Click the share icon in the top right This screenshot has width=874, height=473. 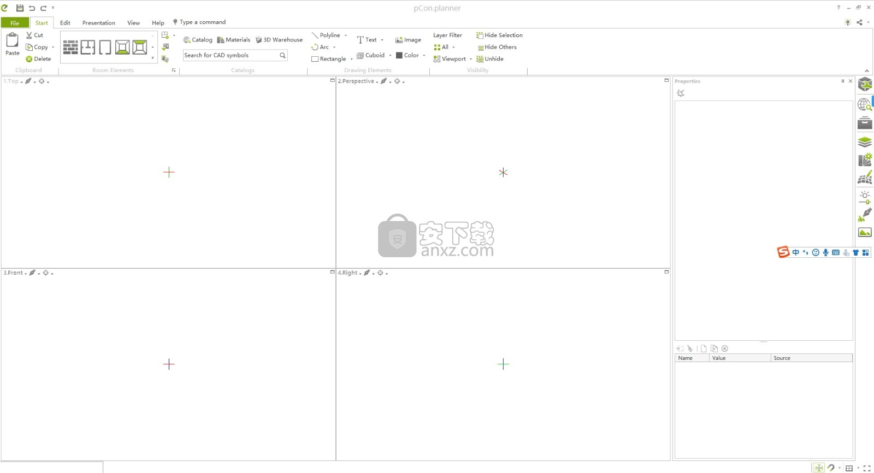pos(859,22)
